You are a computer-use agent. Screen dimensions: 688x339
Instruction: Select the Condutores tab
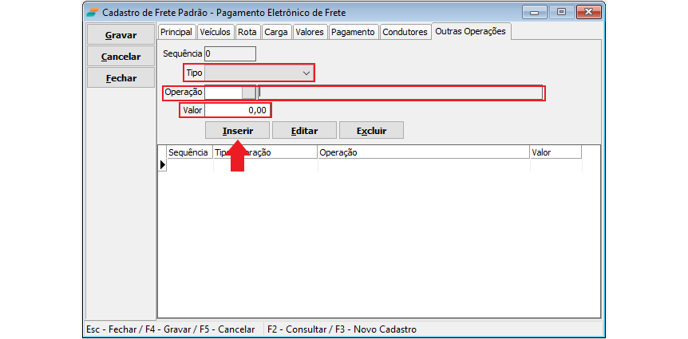tap(405, 32)
